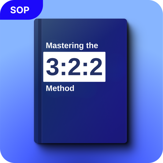This screenshot has width=163, height=163.
Task: Click the large digit 3
Action: click(x=52, y=67)
